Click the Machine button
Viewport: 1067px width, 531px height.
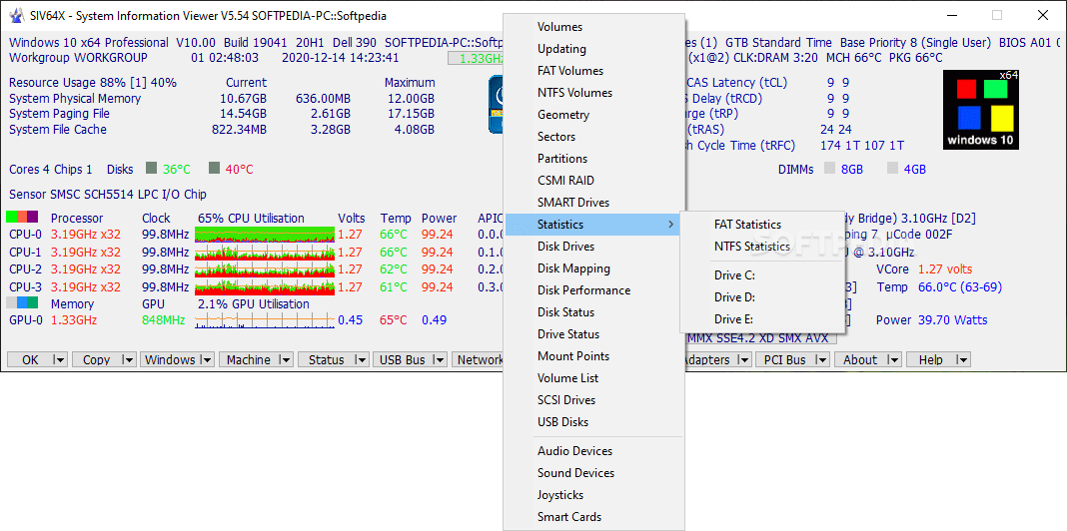click(249, 360)
